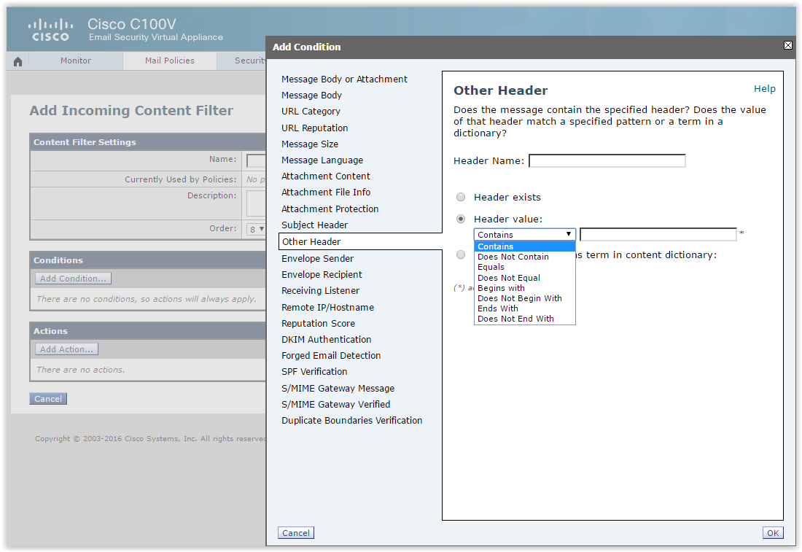The width and height of the screenshot is (802, 552).
Task: Select URL Reputation condition
Action: 314,128
